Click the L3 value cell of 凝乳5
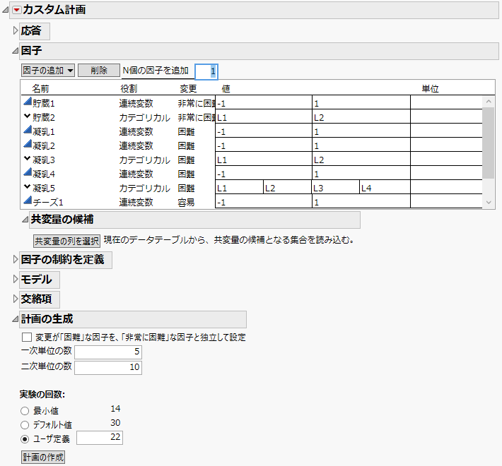This screenshot has width=502, height=466. coord(336,188)
